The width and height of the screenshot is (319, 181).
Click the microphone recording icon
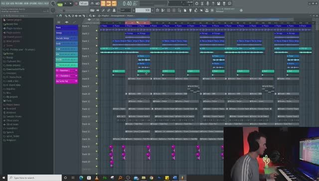[x=207, y=3]
